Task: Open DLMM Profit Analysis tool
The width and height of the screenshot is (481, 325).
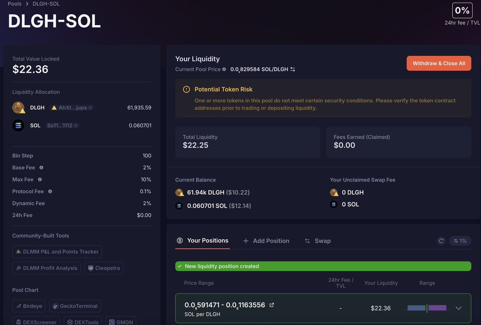Action: coord(46,268)
